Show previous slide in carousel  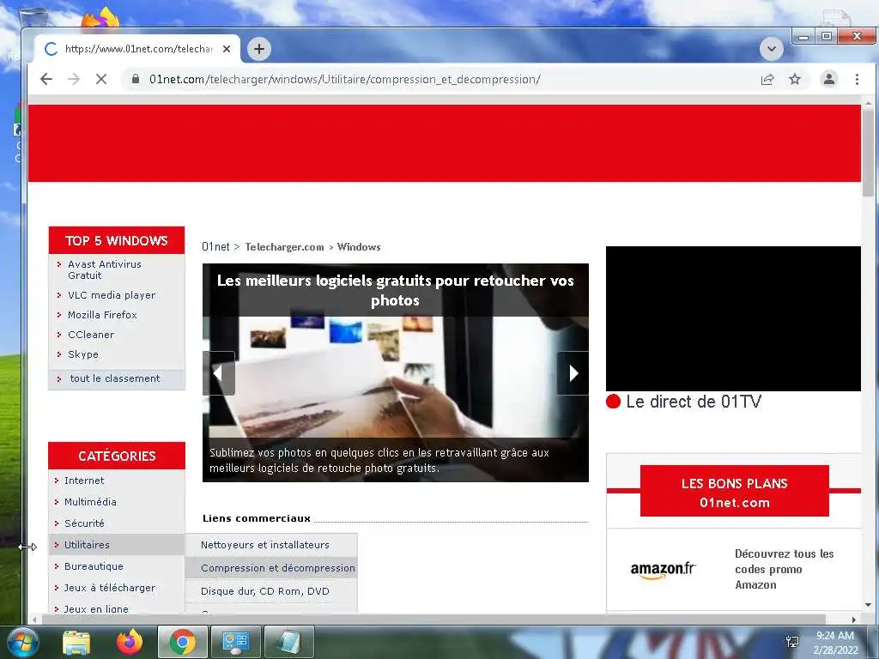pos(219,373)
